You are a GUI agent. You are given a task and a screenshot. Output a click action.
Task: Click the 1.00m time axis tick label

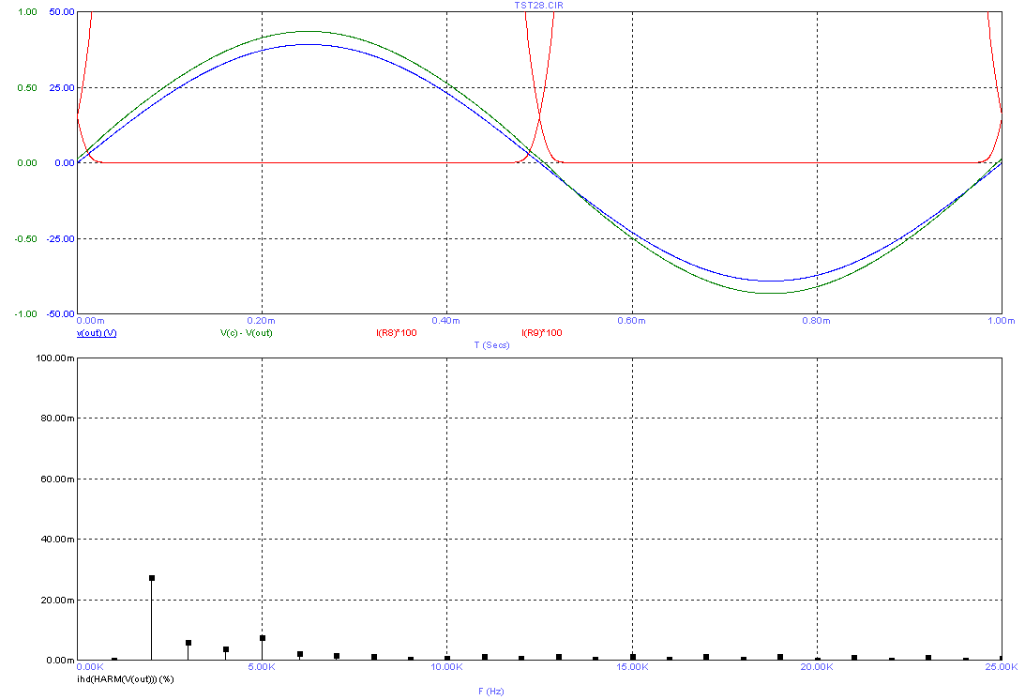(1001, 321)
